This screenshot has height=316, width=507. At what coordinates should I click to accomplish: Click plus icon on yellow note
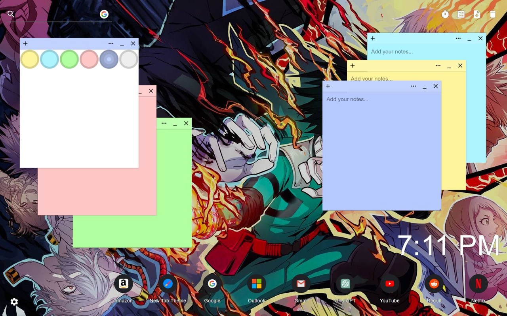point(353,66)
